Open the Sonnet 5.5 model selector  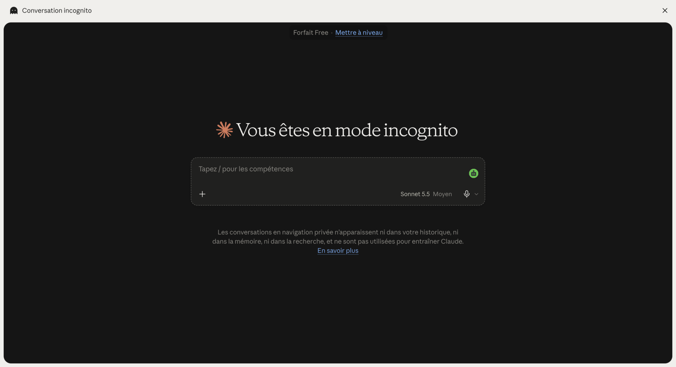click(x=426, y=194)
